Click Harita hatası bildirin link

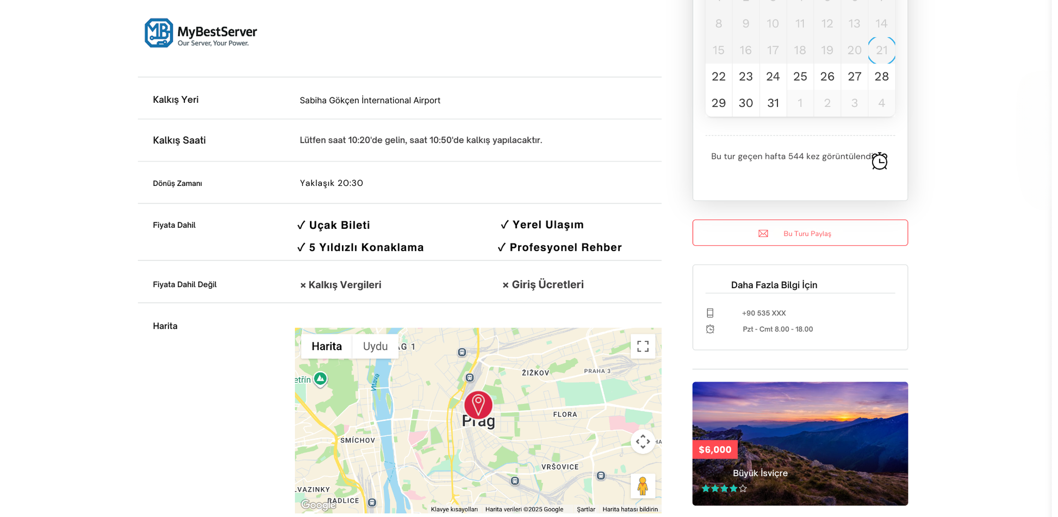tap(630, 509)
